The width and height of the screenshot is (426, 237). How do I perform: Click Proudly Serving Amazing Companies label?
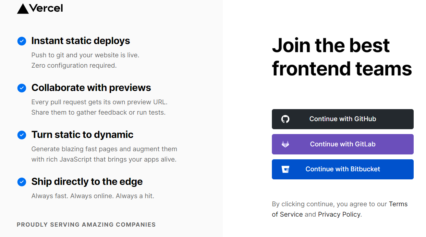(x=86, y=224)
